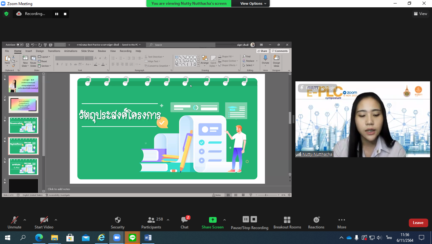432x244 pixels.
Task: Open Shape Fill dropdown
Action: tap(226, 57)
